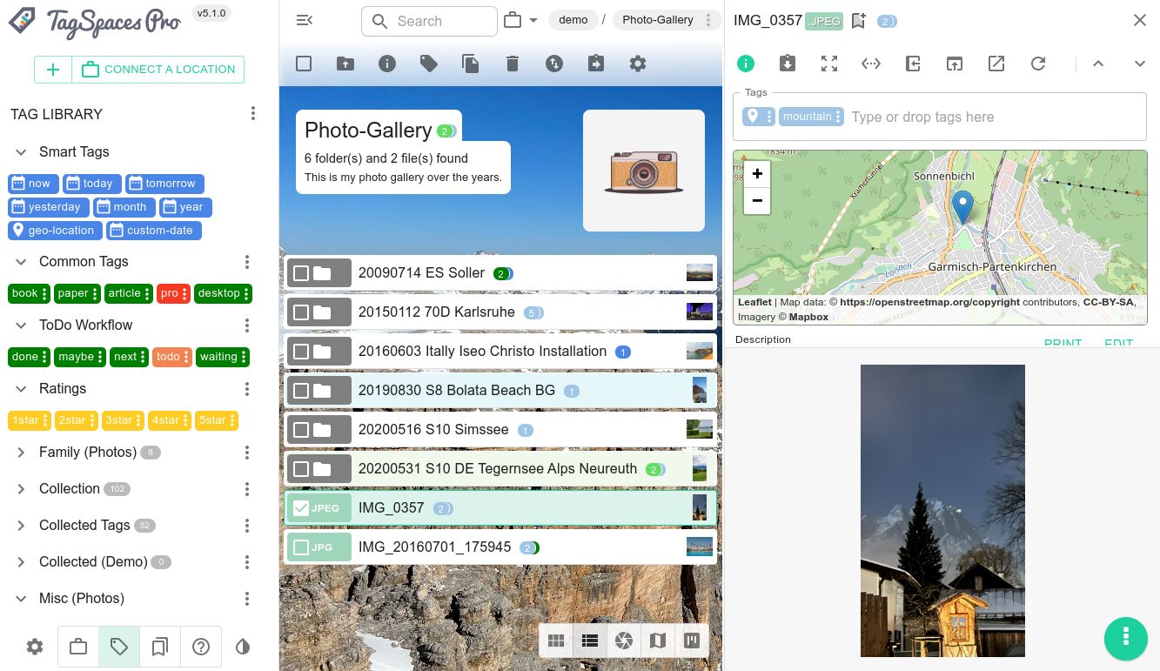Click the openstreetmap copyright link
1160x671 pixels.
coord(930,302)
